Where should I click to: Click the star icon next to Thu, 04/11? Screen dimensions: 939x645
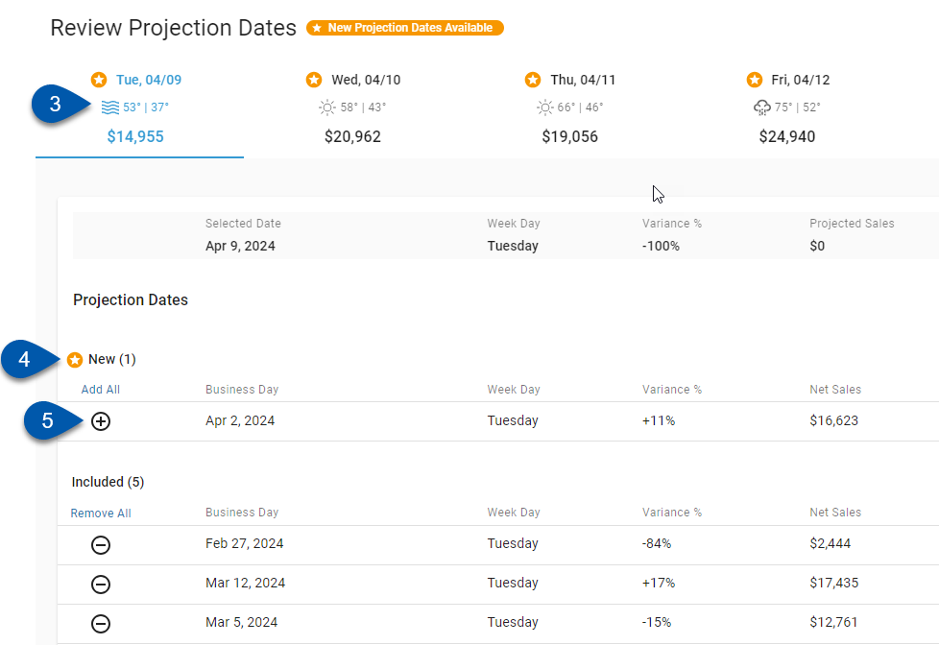(x=533, y=80)
